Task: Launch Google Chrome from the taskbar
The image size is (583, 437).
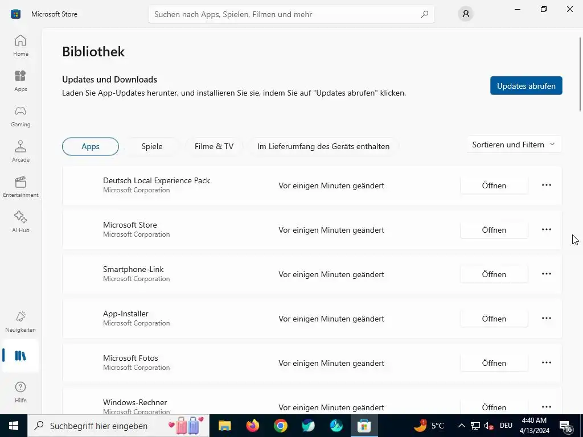Action: 280,426
